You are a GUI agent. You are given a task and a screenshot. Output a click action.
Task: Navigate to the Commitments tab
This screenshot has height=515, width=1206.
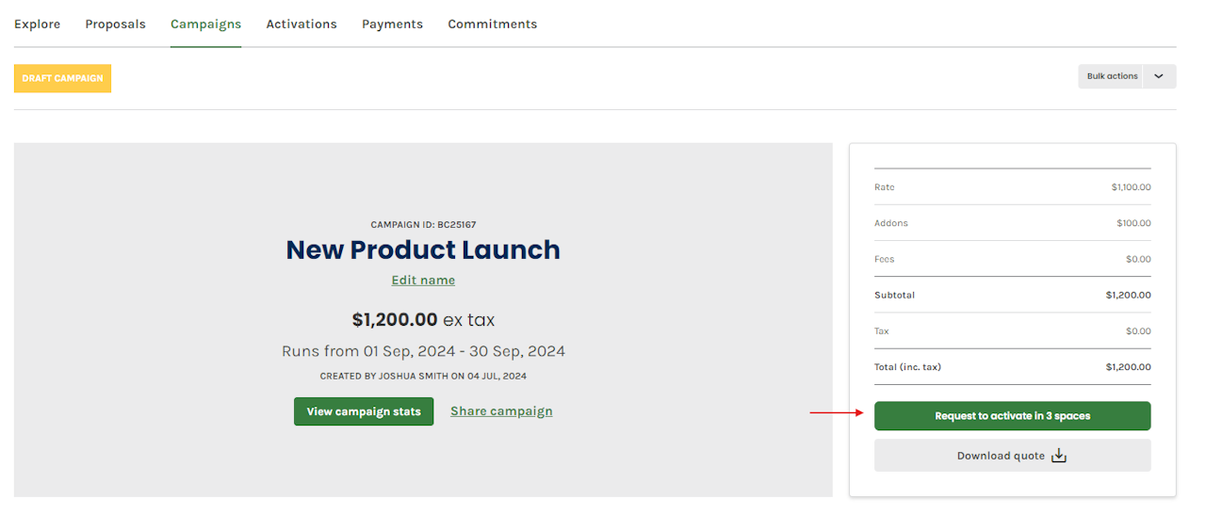click(x=492, y=24)
